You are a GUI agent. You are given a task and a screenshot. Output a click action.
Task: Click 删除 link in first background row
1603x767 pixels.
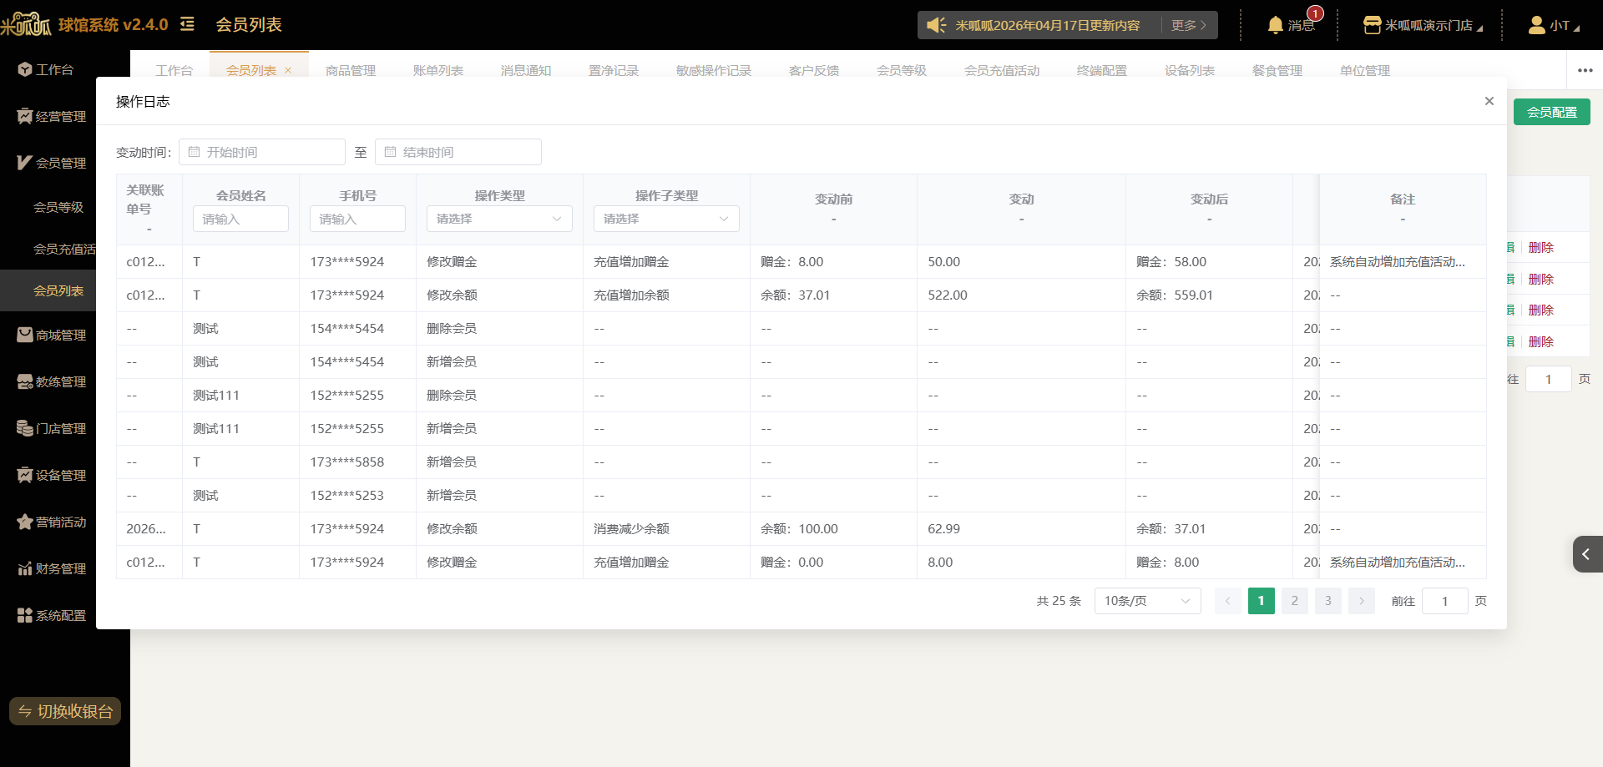(x=1540, y=248)
